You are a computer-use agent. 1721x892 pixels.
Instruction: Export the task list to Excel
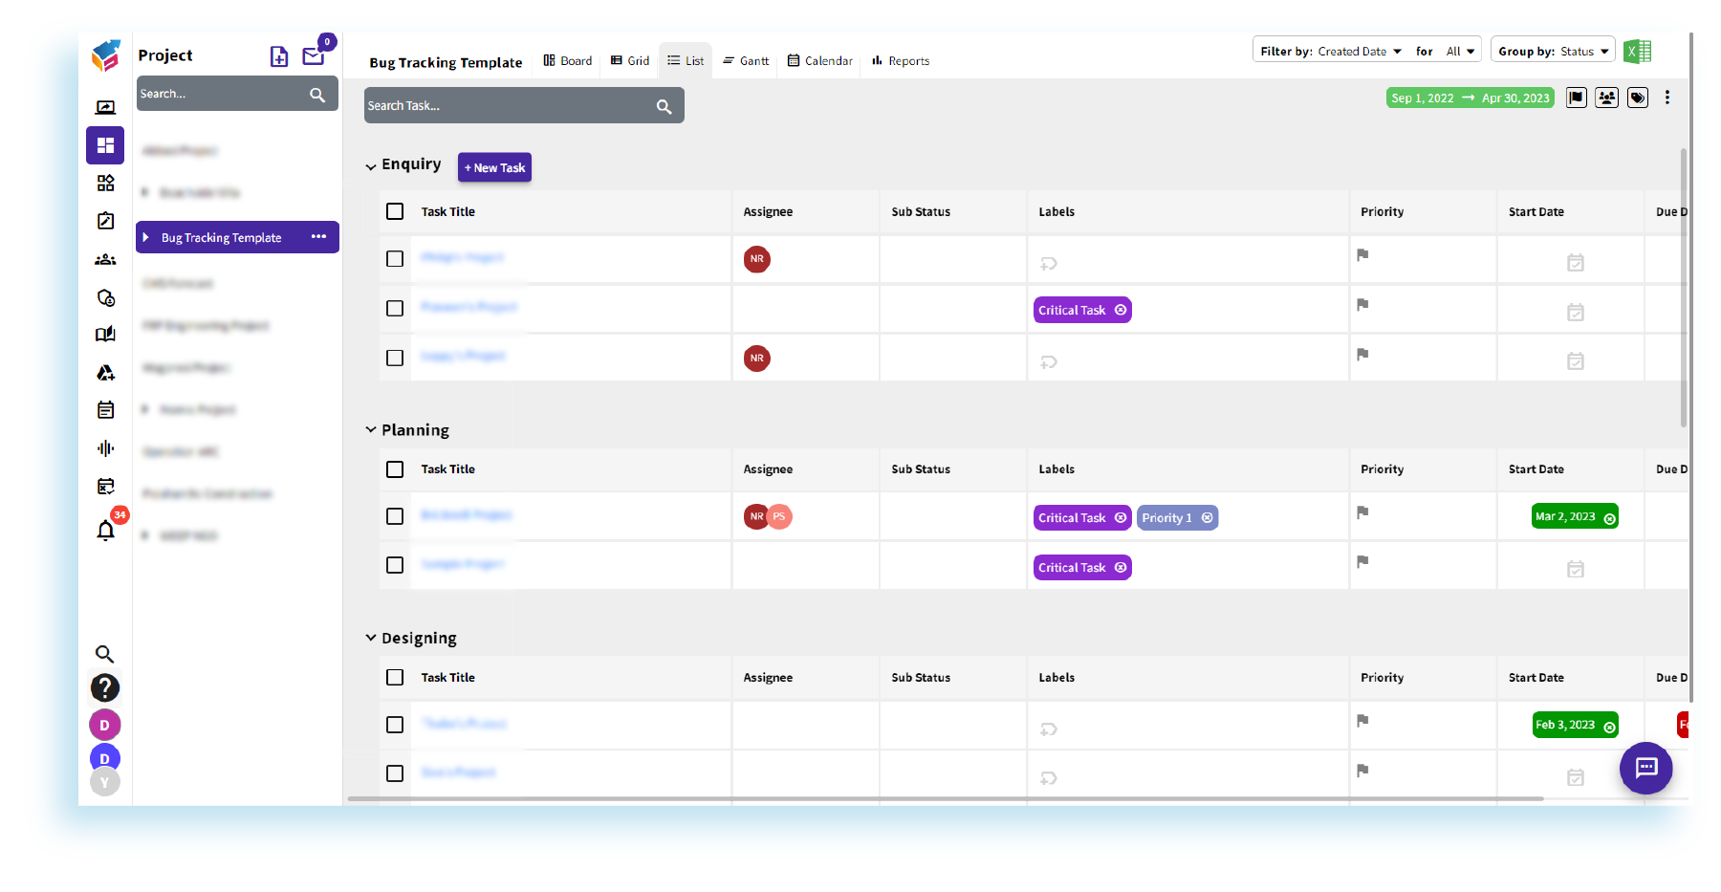click(x=1637, y=52)
